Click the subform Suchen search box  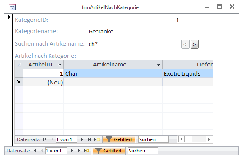coord(153,139)
